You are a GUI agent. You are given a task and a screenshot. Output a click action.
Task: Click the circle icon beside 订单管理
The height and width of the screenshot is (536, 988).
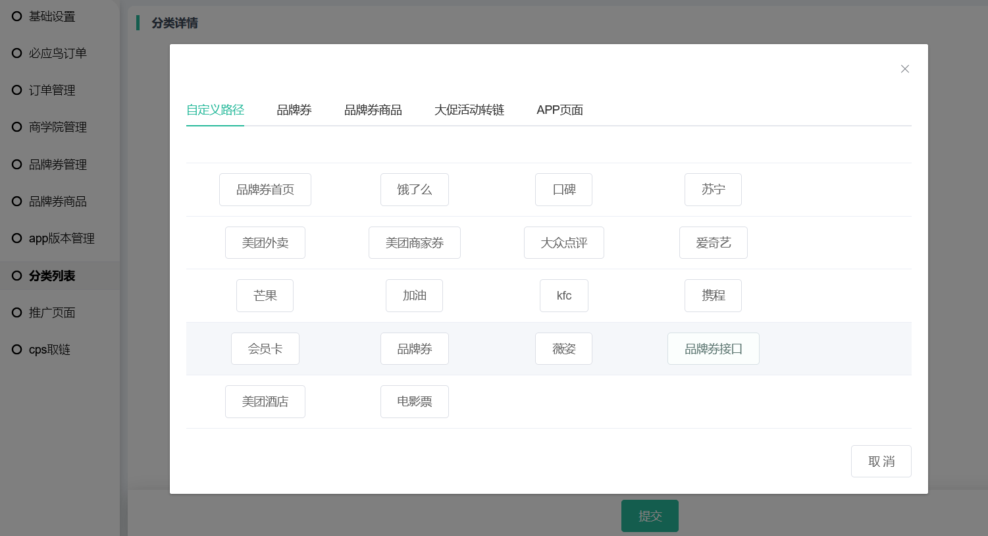click(17, 90)
